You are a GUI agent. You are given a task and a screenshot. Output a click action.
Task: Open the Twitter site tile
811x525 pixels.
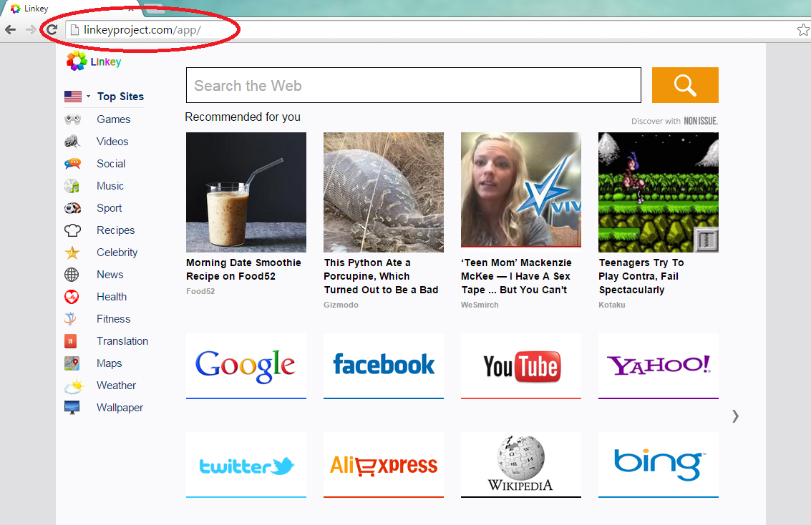click(246, 465)
